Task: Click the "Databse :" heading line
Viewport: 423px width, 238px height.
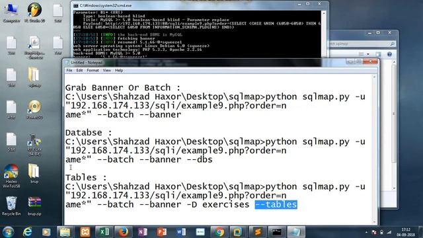Action: point(89,132)
